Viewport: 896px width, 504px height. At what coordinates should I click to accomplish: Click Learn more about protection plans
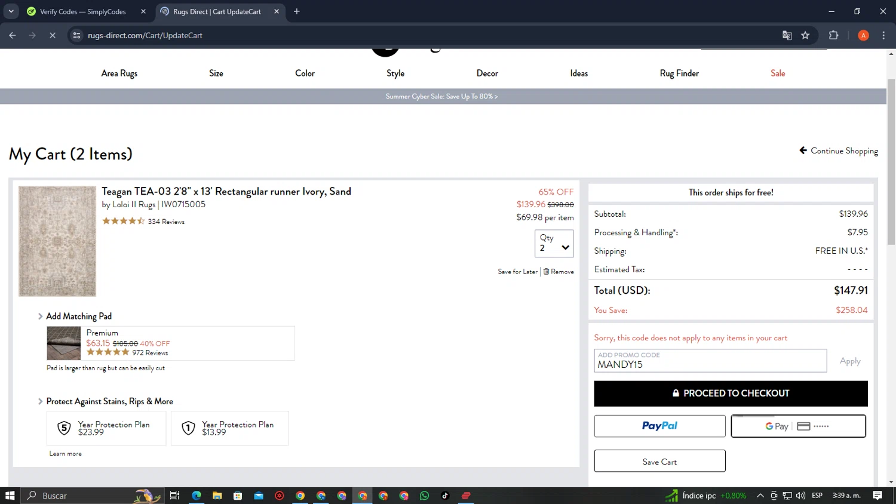66,454
